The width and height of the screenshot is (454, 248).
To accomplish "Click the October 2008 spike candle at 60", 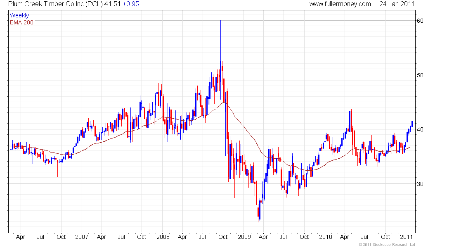I will [x=221, y=60].
